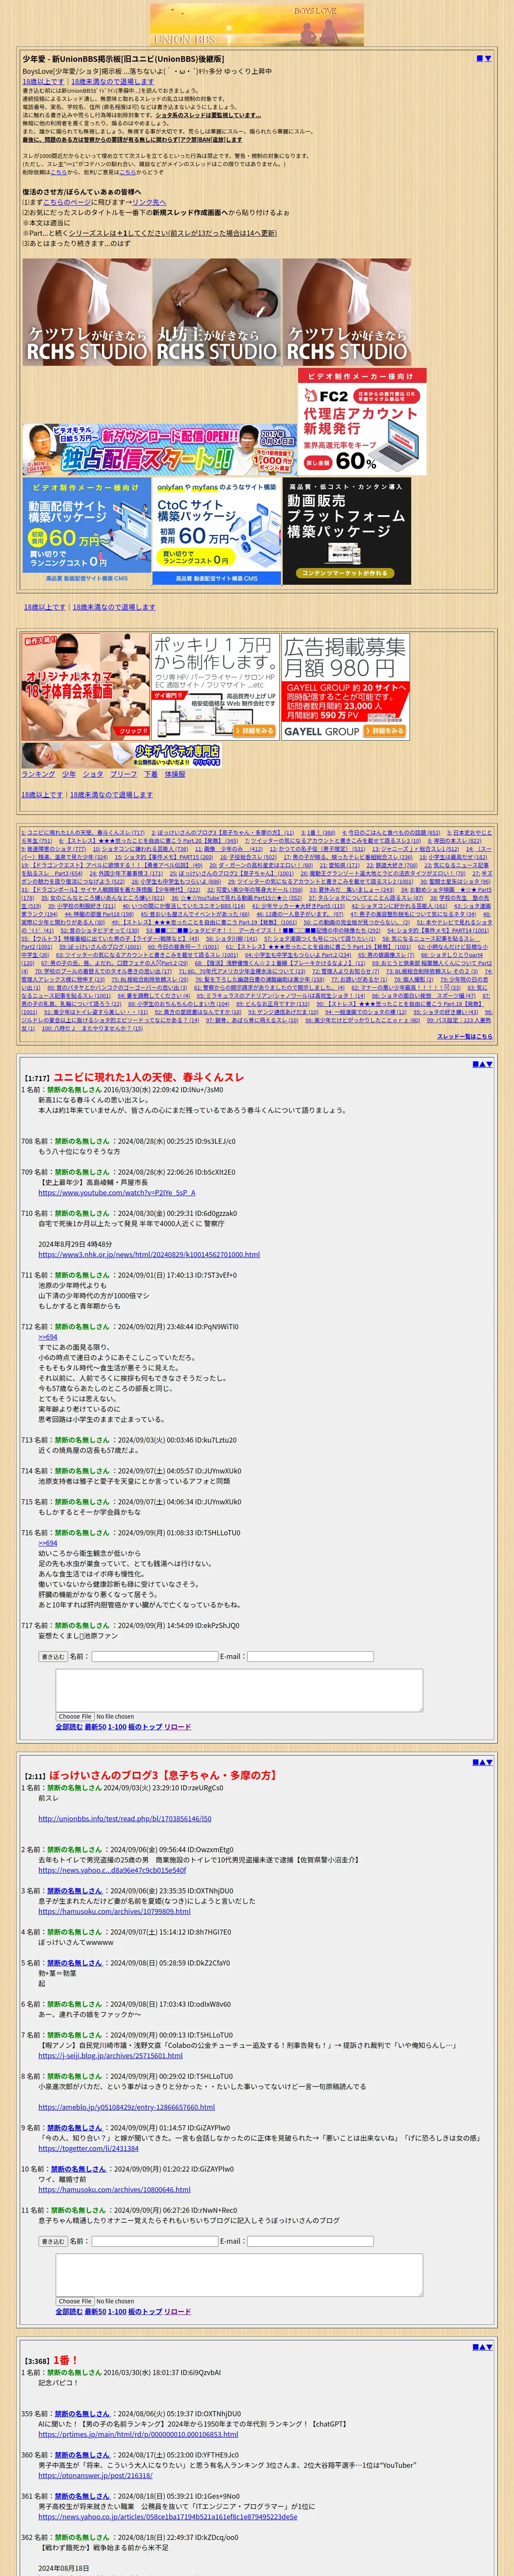This screenshot has width=514, height=2576.
Task: Open 1-100 link under thread 1:717 form
Action: click(x=117, y=1727)
